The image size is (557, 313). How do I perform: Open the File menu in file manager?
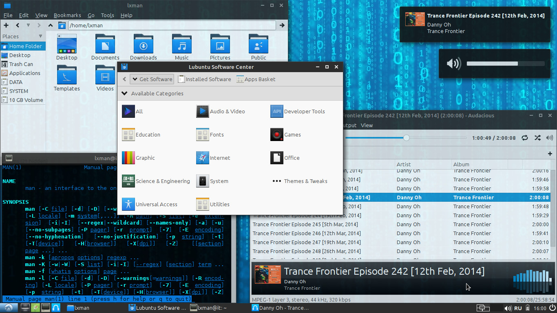[x=8, y=15]
